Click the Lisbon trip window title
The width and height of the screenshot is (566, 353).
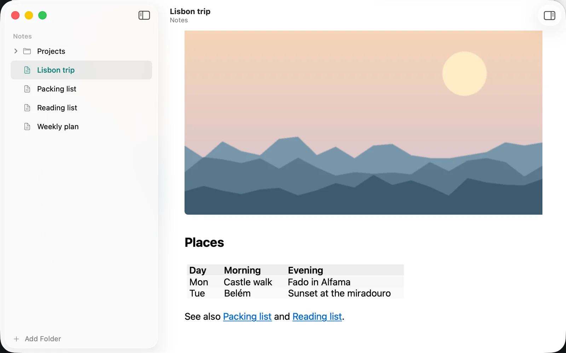point(190,11)
